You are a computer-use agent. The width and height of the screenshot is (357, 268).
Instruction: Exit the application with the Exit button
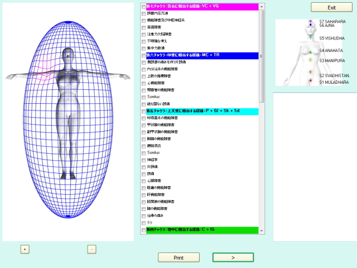[x=331, y=8]
